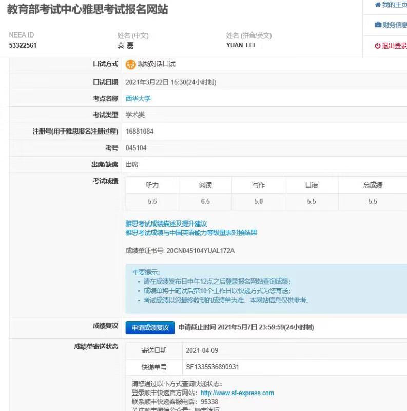Click the speaking mode text 现场对话口试
407x411 pixels.
point(157,64)
